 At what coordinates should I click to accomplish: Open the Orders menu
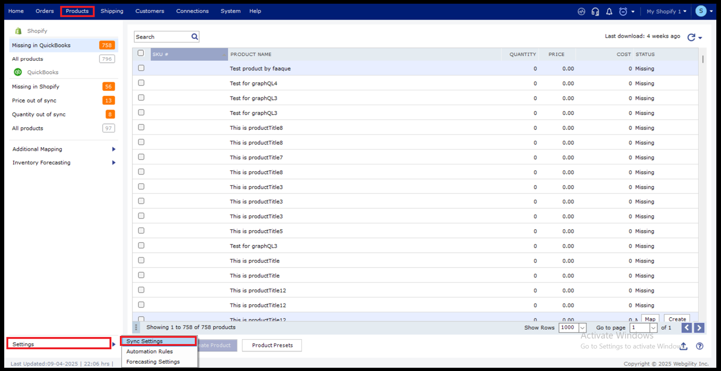pos(45,11)
